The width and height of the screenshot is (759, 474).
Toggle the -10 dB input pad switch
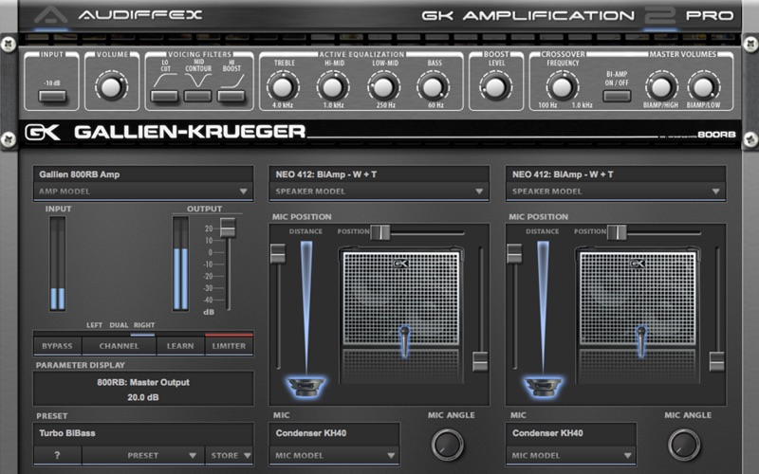[x=52, y=97]
